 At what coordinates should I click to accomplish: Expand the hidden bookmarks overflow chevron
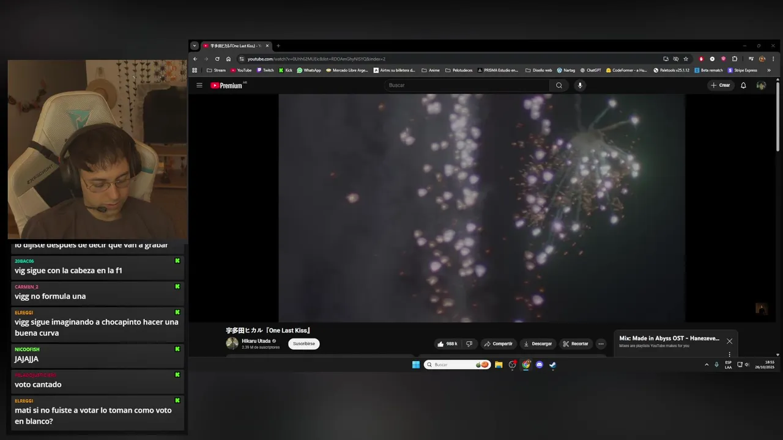pyautogui.click(x=769, y=70)
